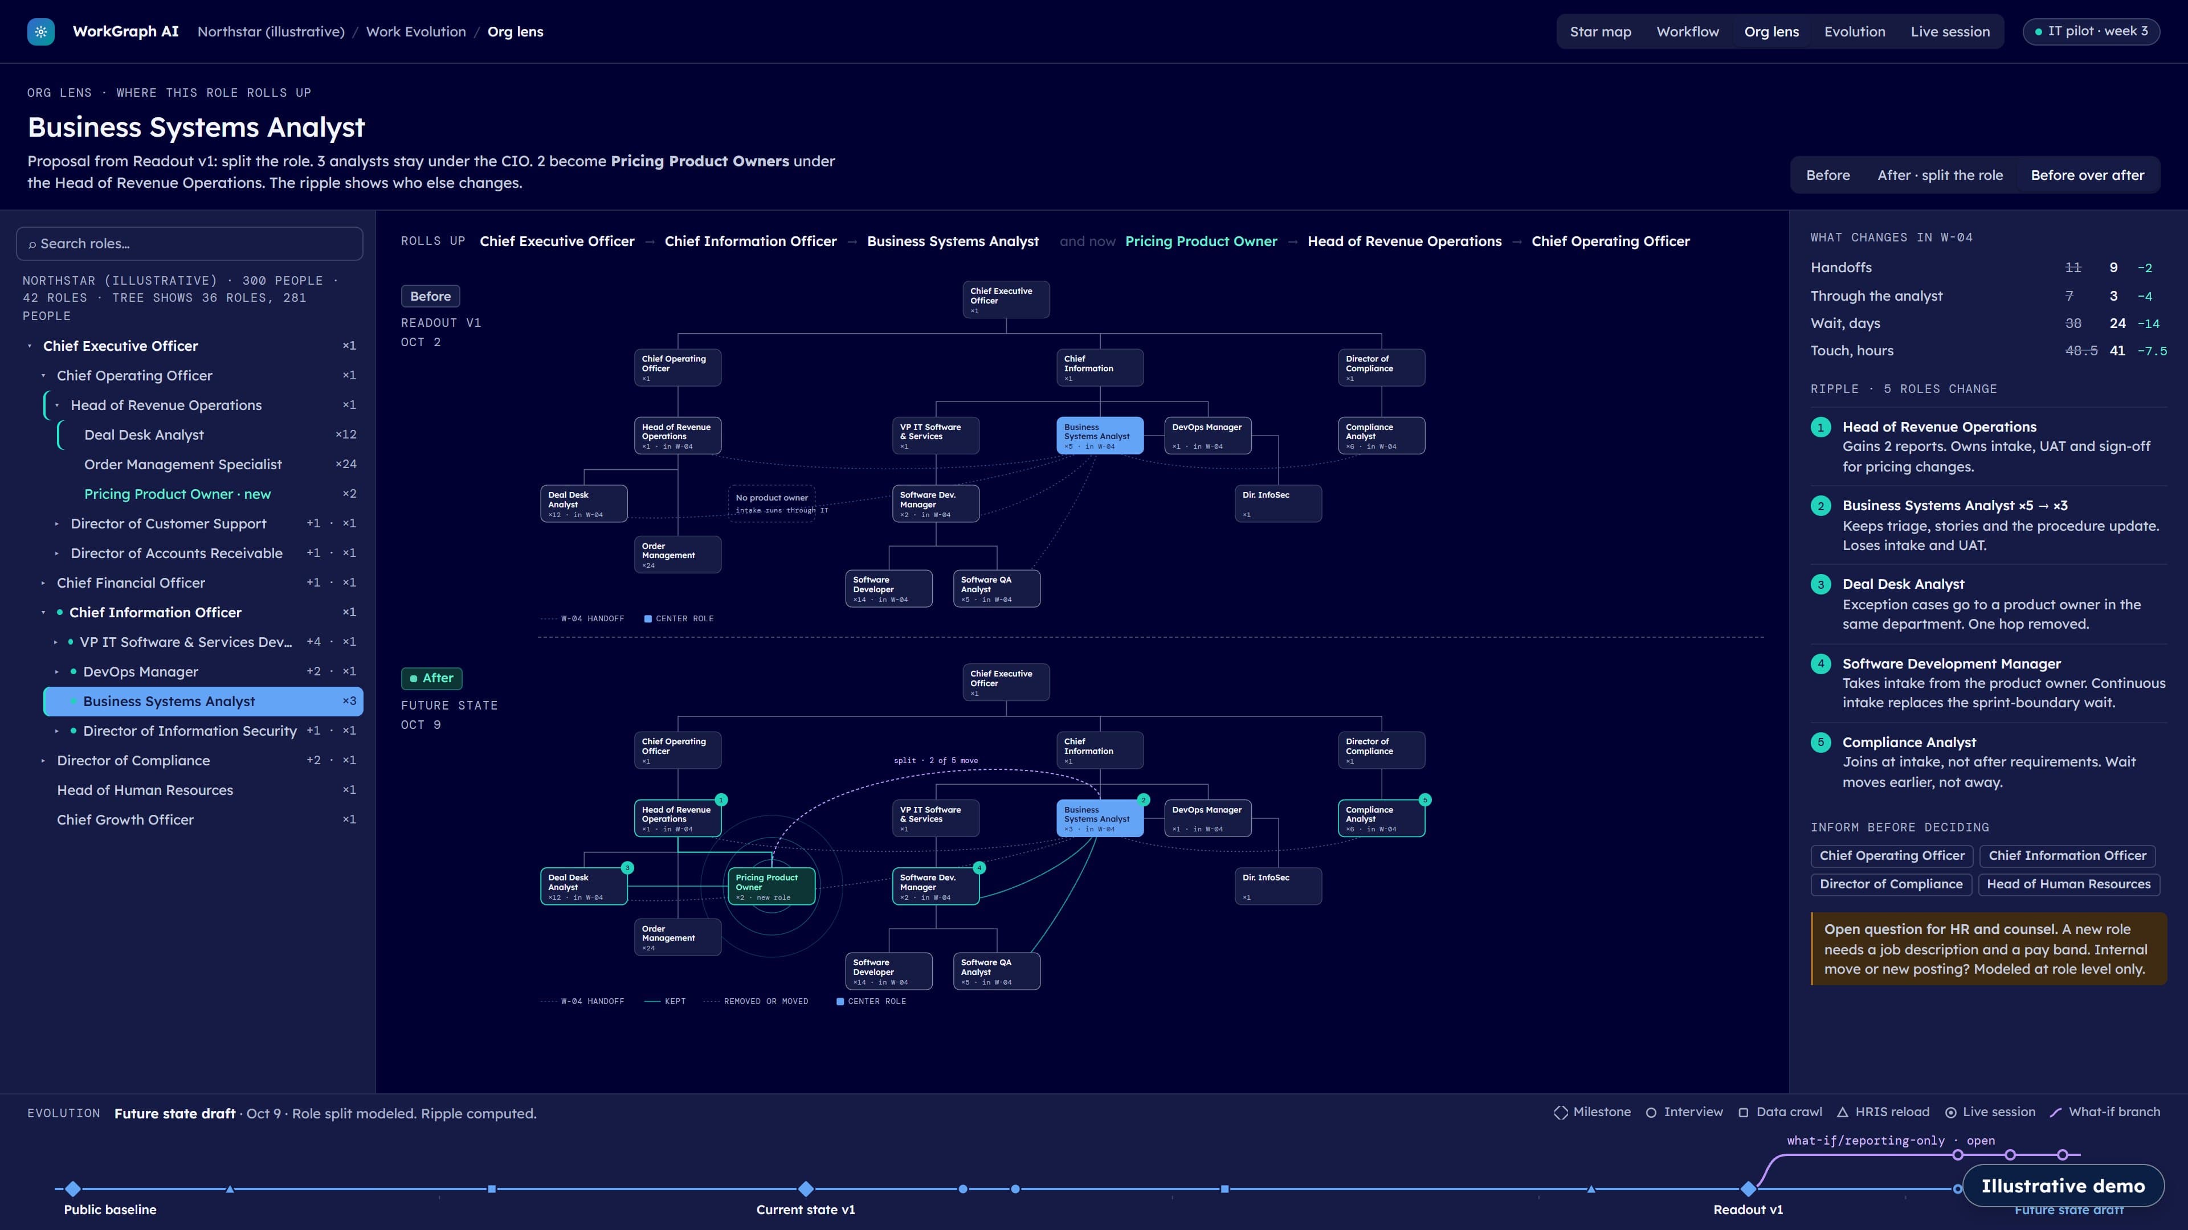
Task: Click the Interview circle legend icon
Action: [1651, 1113]
